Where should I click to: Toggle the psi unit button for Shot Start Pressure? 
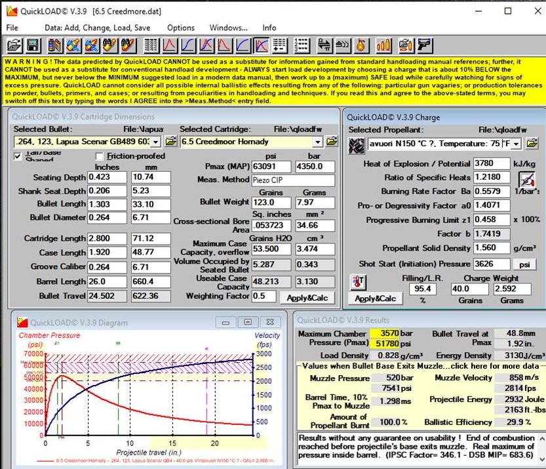(x=524, y=264)
